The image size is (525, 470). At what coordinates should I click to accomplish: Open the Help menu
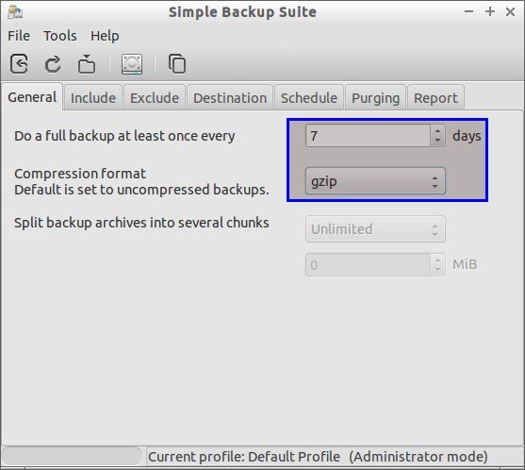tap(105, 36)
